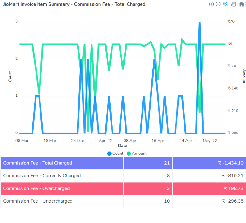Select the Commission Fee - Overcharged row
Viewport: 246px width, 223px height.
click(x=123, y=188)
